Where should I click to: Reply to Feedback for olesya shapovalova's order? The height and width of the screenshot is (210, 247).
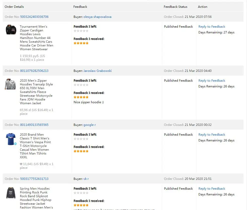click(x=212, y=27)
